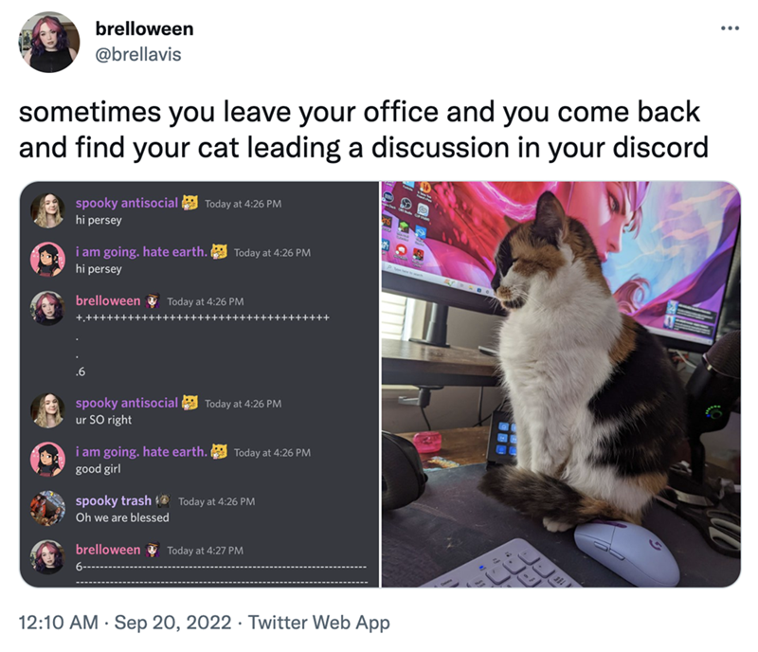Open the tweet's three-dot more menu

(730, 28)
